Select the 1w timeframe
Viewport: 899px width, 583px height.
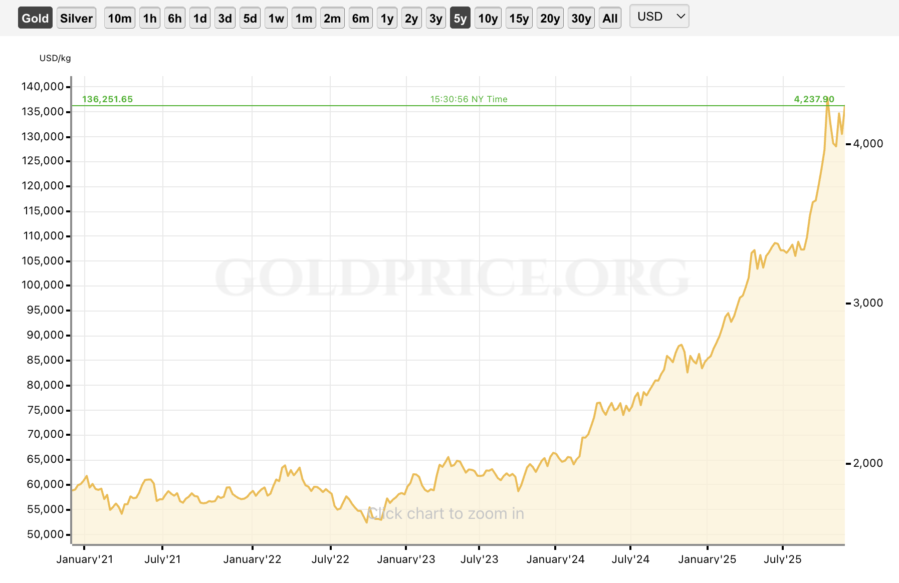(276, 17)
